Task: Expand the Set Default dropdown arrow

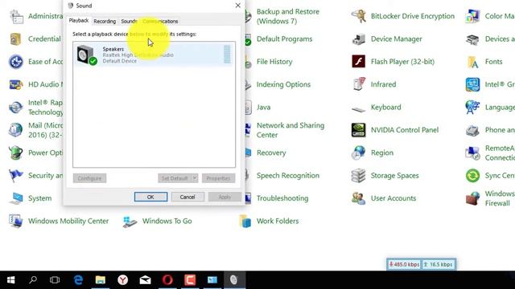Action: coord(195,178)
